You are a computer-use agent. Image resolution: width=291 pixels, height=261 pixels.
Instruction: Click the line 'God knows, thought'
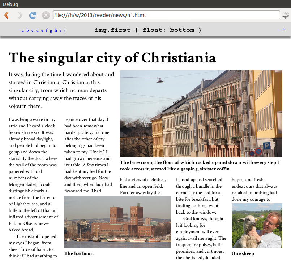coord(203,219)
